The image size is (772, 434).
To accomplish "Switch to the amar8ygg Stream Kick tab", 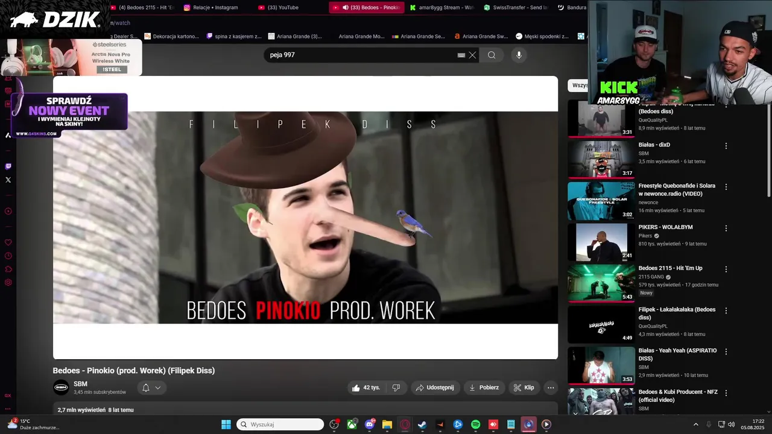I will [x=441, y=7].
